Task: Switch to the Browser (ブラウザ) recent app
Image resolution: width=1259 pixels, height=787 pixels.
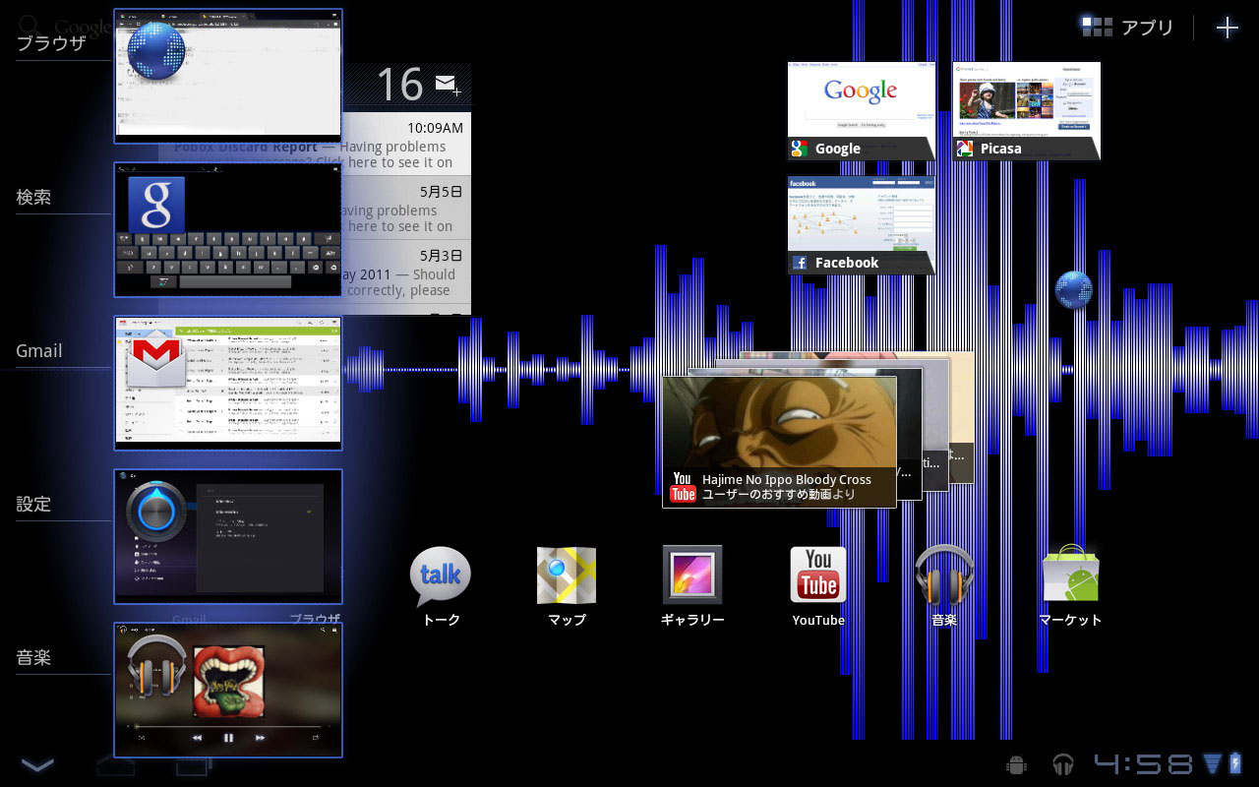Action: pyautogui.click(x=228, y=77)
